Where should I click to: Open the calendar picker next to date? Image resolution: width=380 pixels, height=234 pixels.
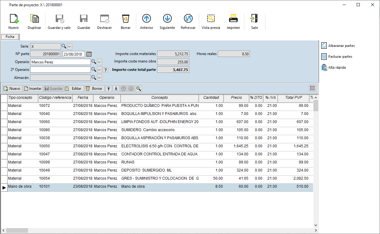click(x=89, y=54)
